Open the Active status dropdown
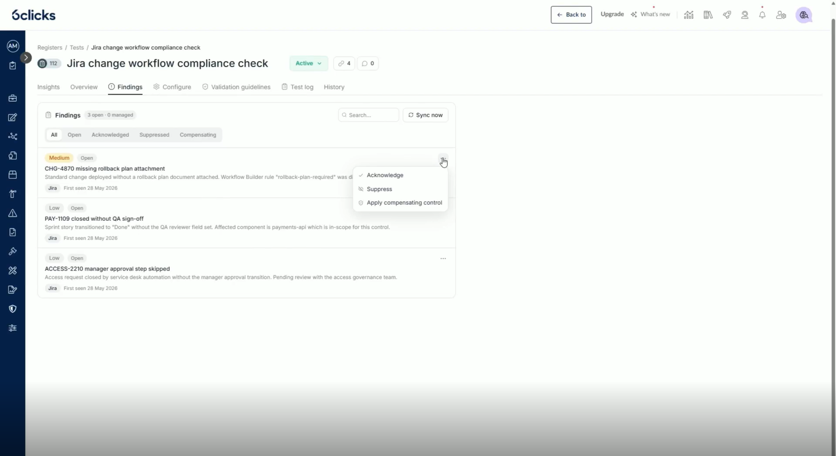This screenshot has height=456, width=836. click(x=309, y=63)
